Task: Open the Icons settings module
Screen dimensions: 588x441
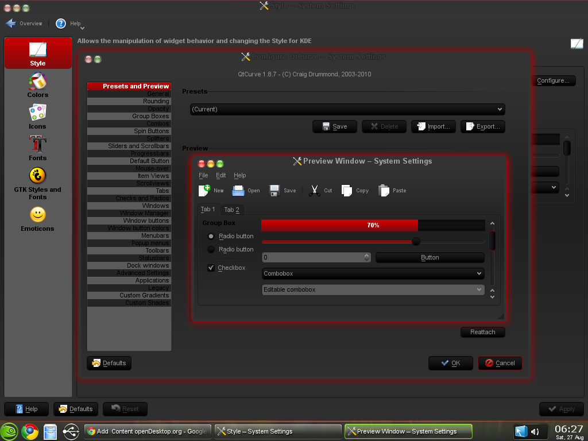Action: (x=38, y=117)
